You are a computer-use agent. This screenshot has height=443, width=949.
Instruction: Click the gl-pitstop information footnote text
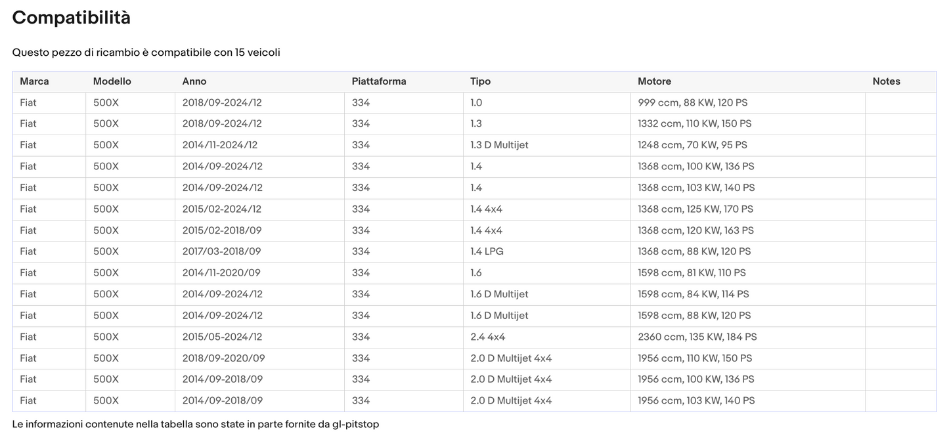195,424
